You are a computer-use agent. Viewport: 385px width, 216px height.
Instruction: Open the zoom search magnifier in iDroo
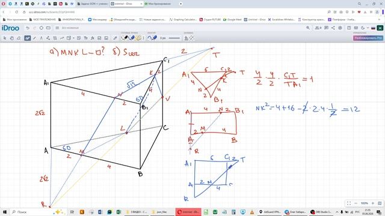coord(308,28)
